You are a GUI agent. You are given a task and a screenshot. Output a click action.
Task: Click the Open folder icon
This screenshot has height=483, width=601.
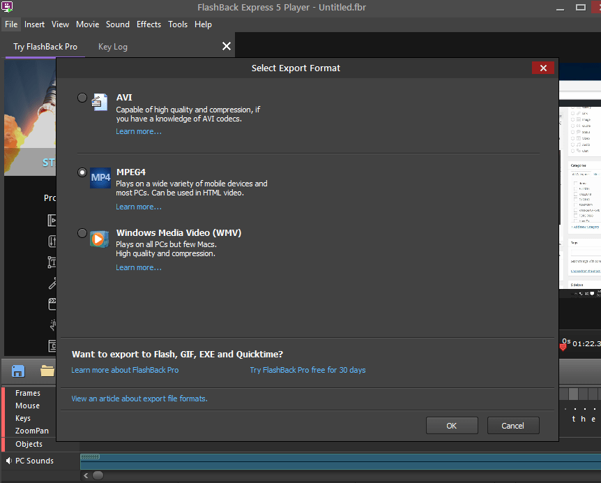[x=47, y=371]
